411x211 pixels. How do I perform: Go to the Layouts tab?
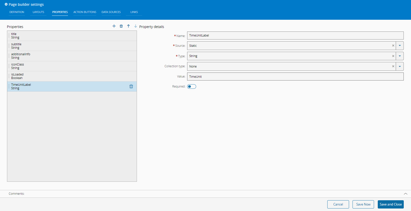click(38, 12)
